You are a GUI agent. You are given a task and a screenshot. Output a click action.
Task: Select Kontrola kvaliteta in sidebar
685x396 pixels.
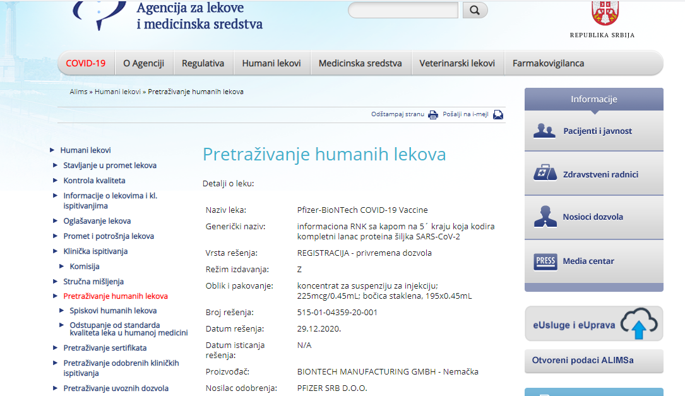94,181
